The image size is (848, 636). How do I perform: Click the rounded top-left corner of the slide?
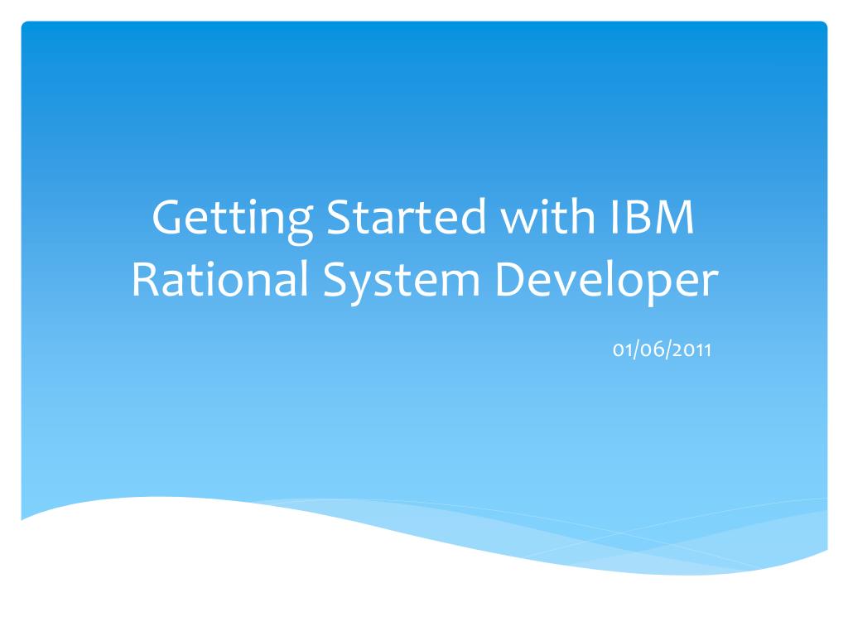click(26, 26)
